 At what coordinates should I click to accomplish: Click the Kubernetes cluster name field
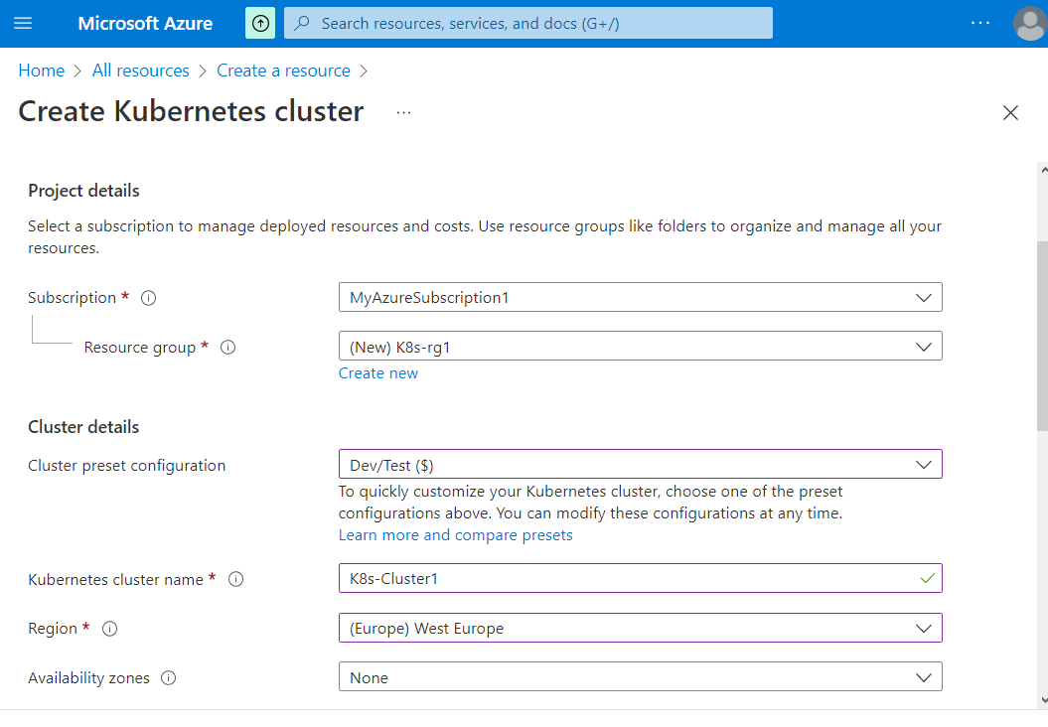[x=641, y=579]
